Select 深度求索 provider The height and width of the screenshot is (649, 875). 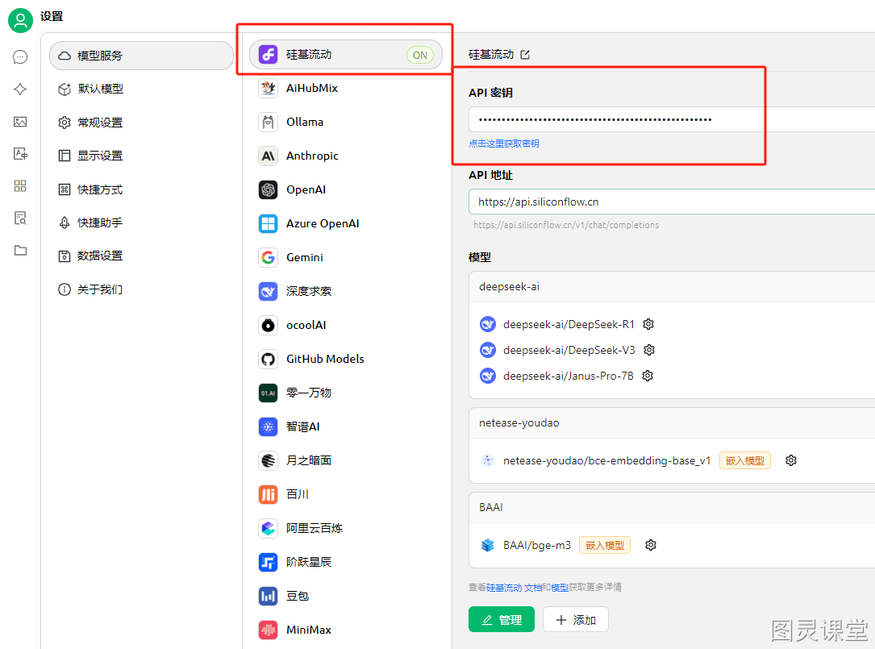click(x=346, y=291)
